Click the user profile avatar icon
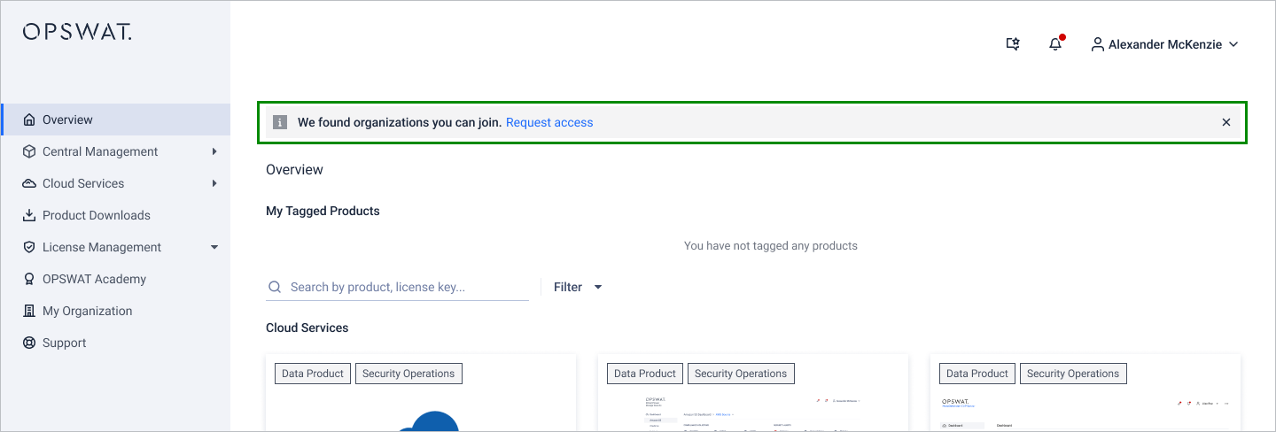The height and width of the screenshot is (432, 1276). 1098,44
